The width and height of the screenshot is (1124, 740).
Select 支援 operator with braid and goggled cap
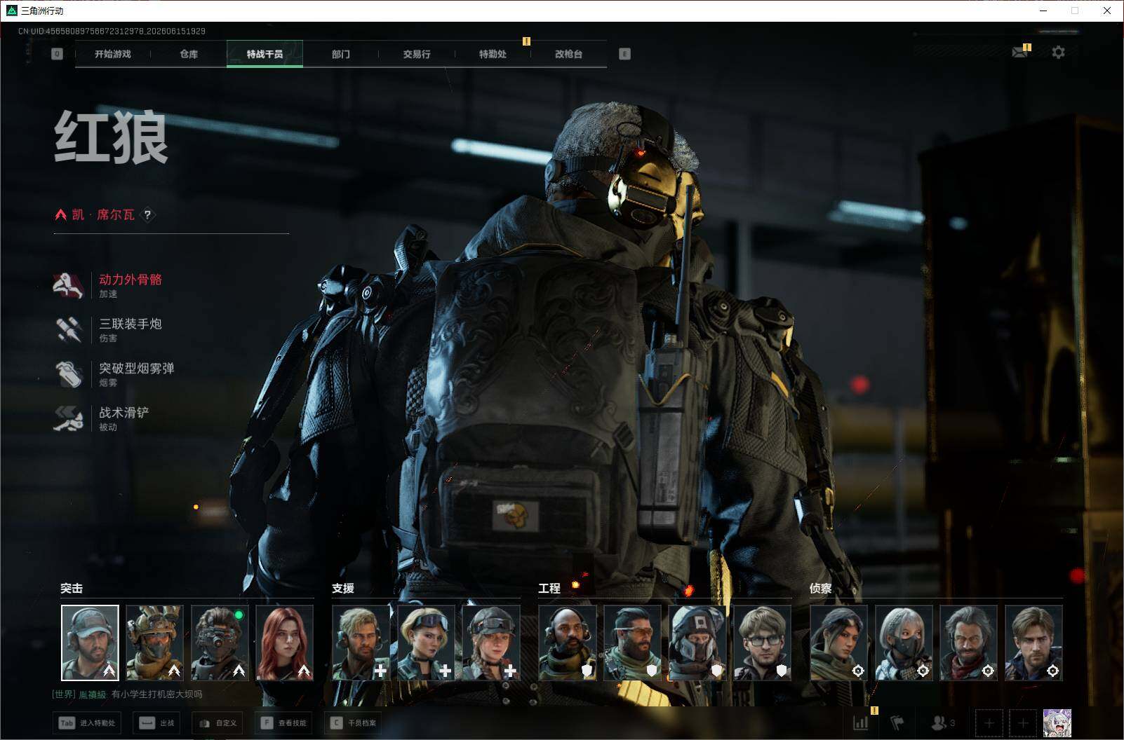click(491, 643)
